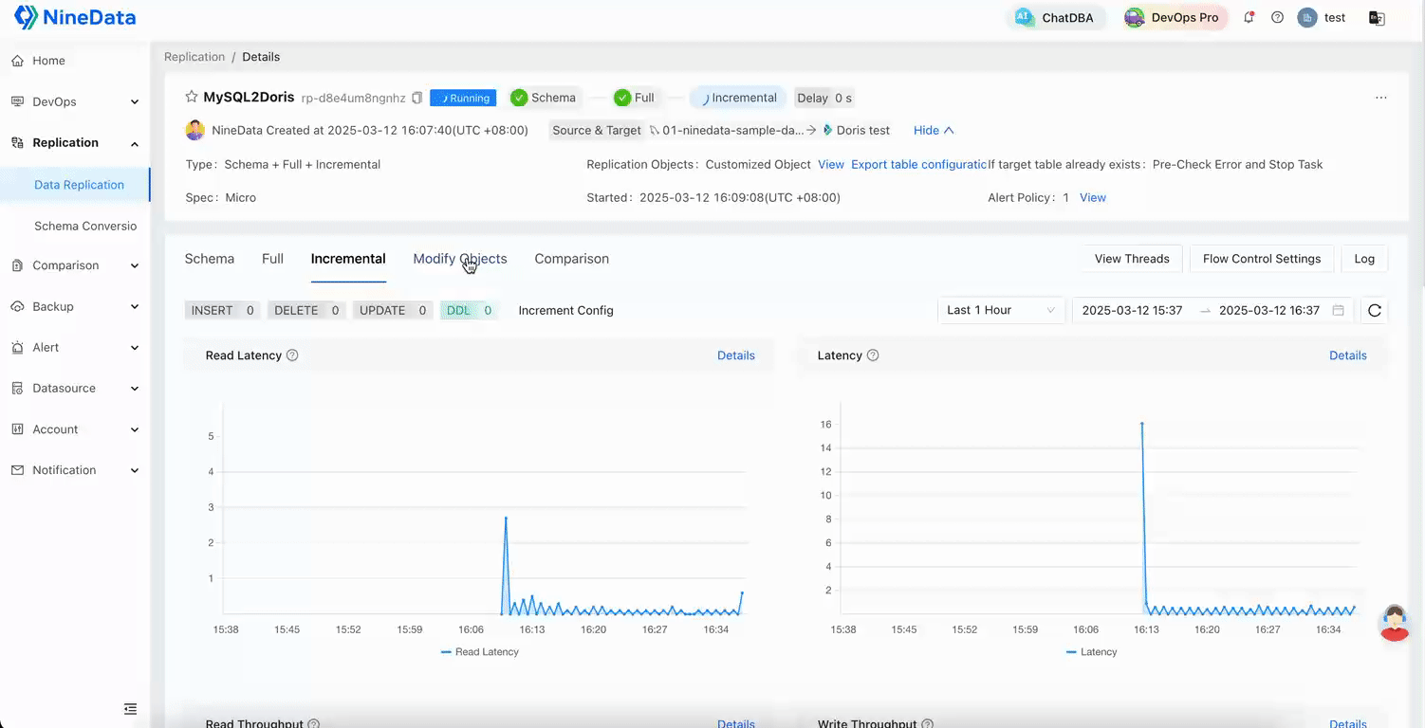Image resolution: width=1425 pixels, height=728 pixels.
Task: Click the end time 2025-03-12 16:37 field
Action: click(x=1269, y=310)
